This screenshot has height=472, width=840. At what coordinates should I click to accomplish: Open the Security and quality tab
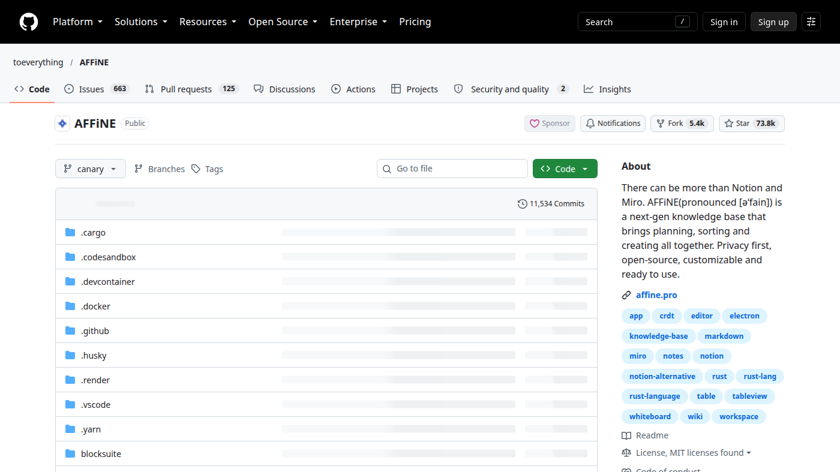[x=511, y=89]
